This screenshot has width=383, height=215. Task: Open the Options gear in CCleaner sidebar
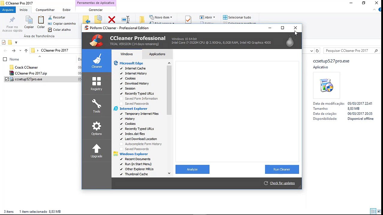click(x=96, y=128)
